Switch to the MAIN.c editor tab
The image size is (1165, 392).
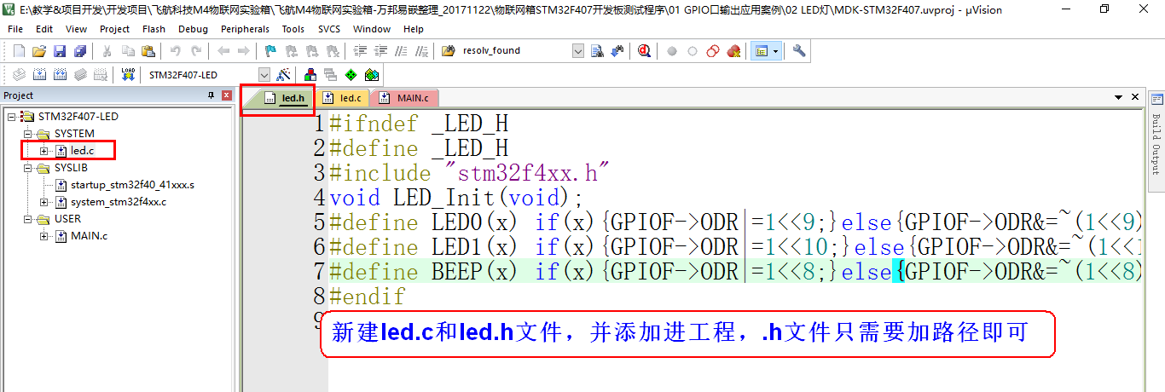pos(406,98)
